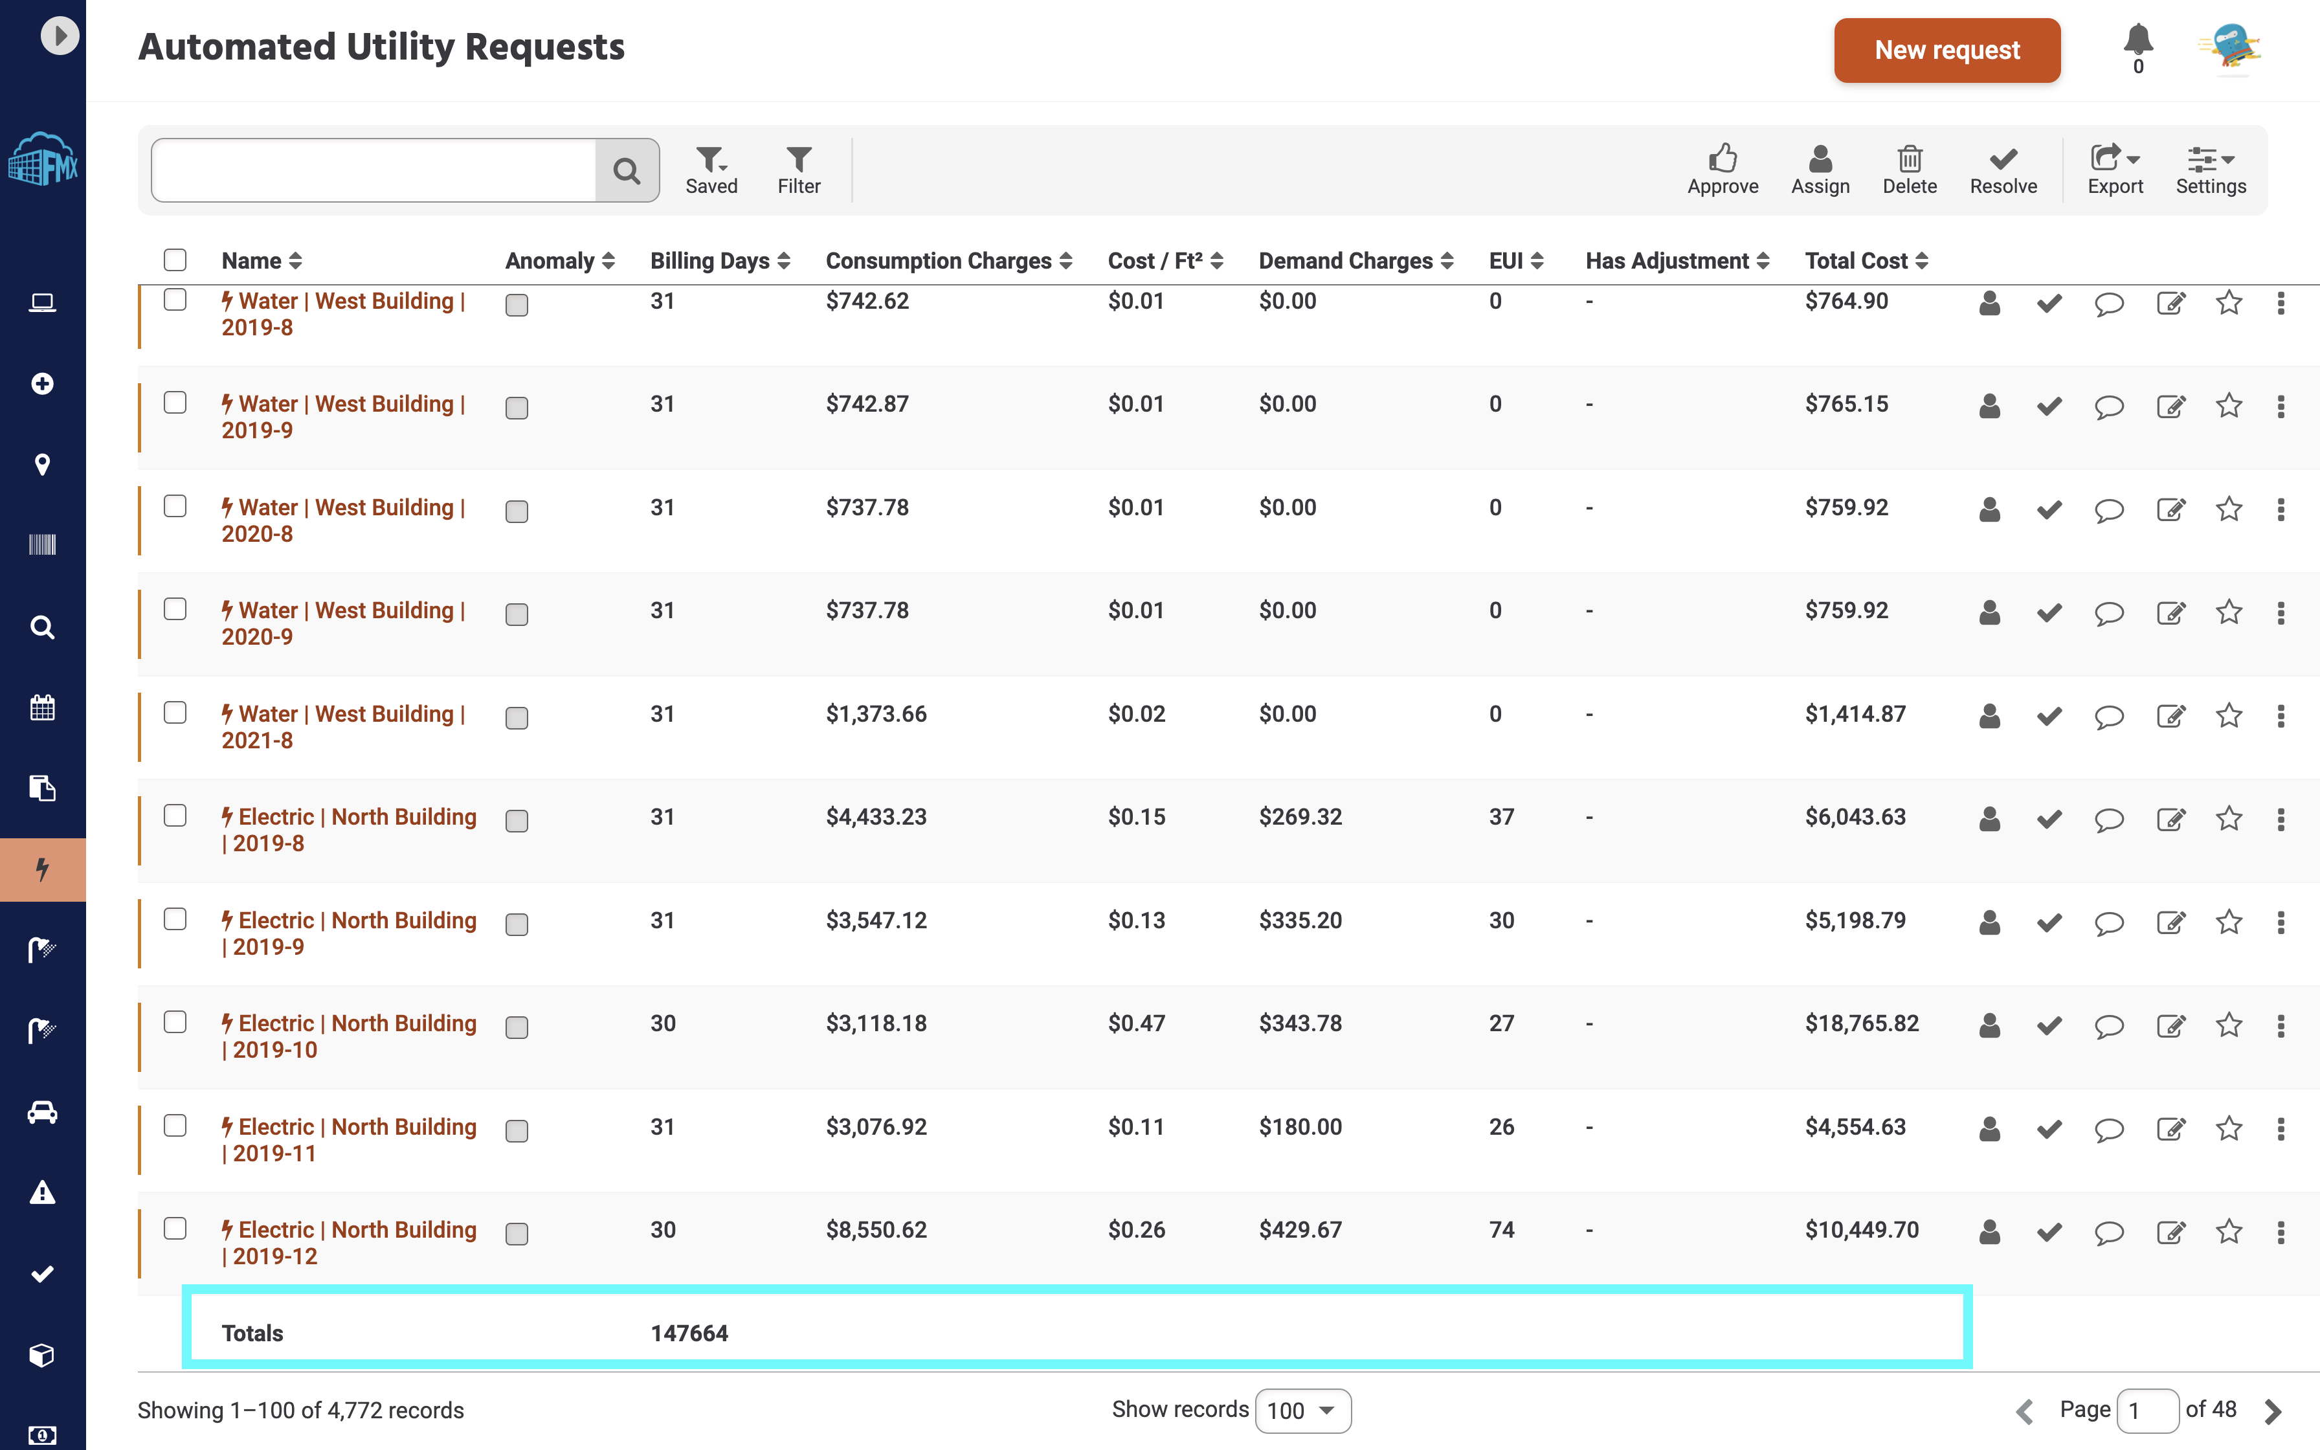Approve selected requests with thumbs-up
The height and width of the screenshot is (1450, 2320).
tap(1723, 170)
